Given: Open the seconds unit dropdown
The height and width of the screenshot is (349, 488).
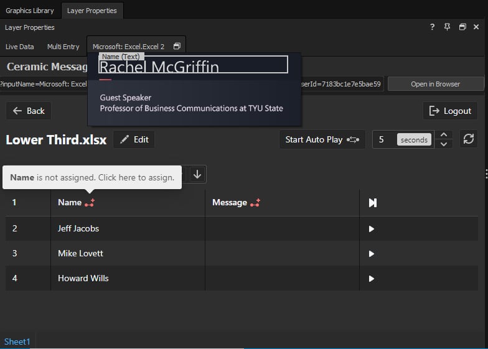Looking at the screenshot, I should pyautogui.click(x=414, y=139).
